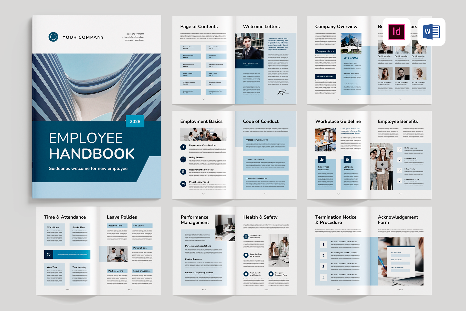
Task: Select the Hiring Process shuffle icon
Action: click(x=183, y=159)
